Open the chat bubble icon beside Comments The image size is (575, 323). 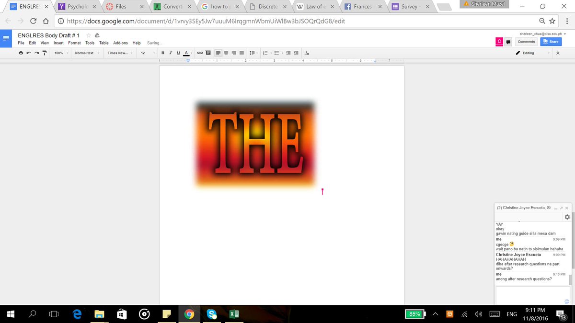tap(508, 42)
